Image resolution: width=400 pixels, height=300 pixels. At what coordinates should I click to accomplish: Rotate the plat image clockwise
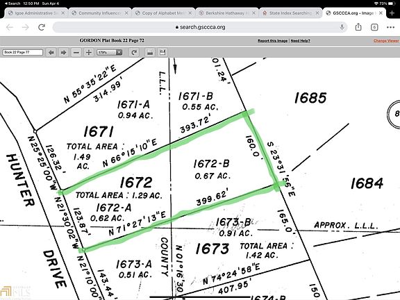[x=134, y=53]
